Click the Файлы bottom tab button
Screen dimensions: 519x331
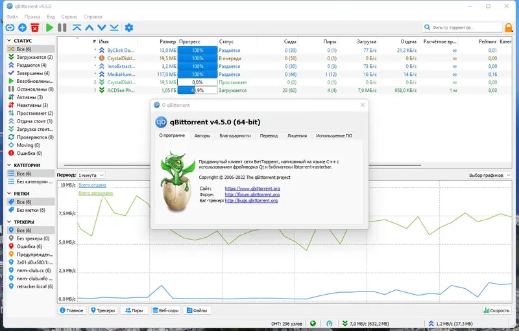197,310
